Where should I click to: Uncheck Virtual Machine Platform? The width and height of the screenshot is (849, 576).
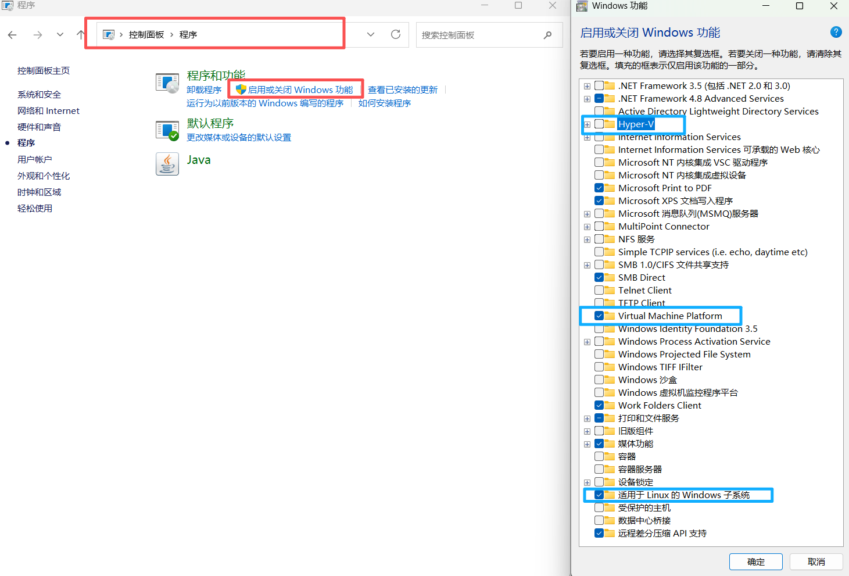point(599,316)
